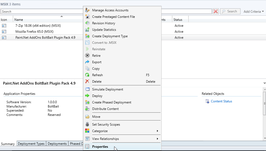The image size is (266, 151).
Task: Select the 7-Zip 18.06 application row
Action: 38,26
